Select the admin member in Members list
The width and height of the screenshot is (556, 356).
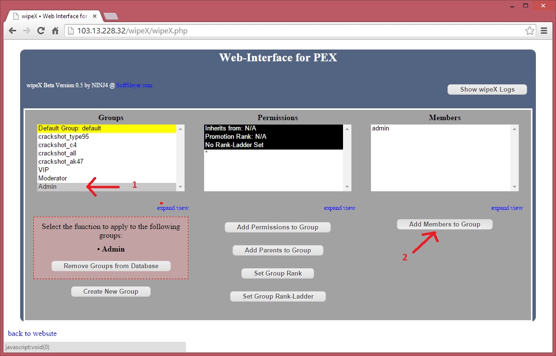click(x=441, y=128)
